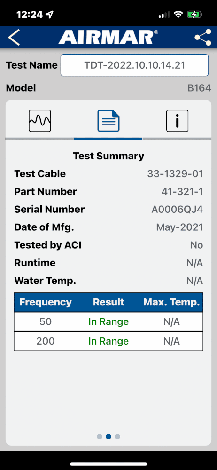
Task: Jump to third page indicator dot
Action: 117,437
